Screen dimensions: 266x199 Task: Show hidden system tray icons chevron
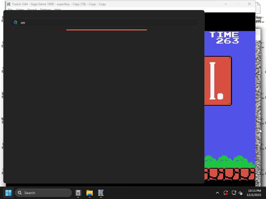pos(217,193)
